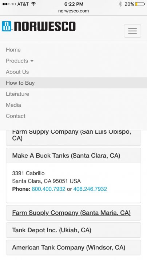Go to the Media page
The height and width of the screenshot is (263, 147).
point(13,105)
